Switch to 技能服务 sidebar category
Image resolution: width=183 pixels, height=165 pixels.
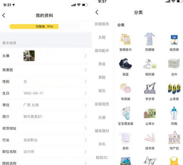click(x=102, y=24)
